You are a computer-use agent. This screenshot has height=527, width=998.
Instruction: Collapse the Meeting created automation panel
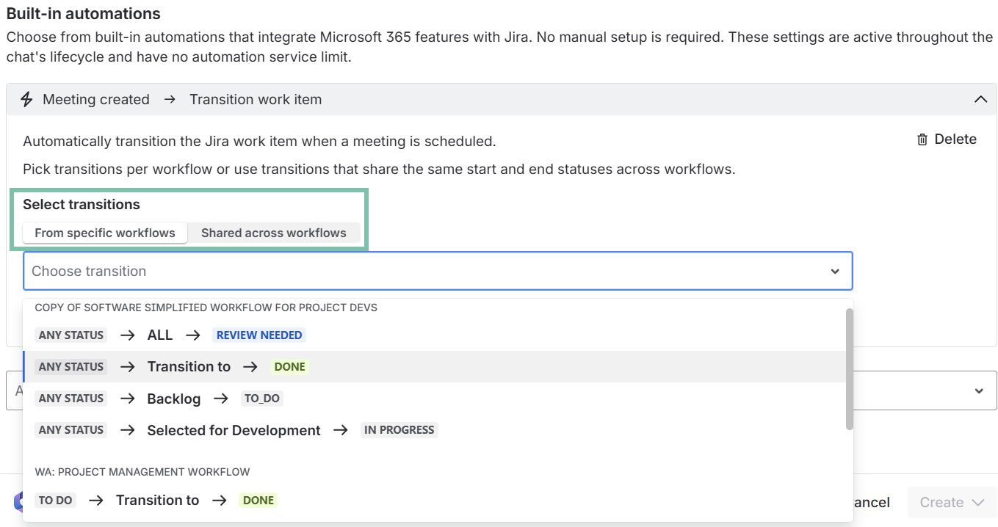tap(980, 99)
